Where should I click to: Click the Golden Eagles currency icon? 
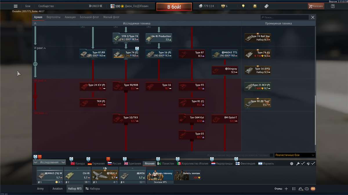pyautogui.click(x=223, y=6)
